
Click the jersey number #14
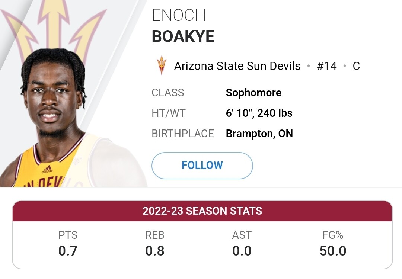click(327, 66)
